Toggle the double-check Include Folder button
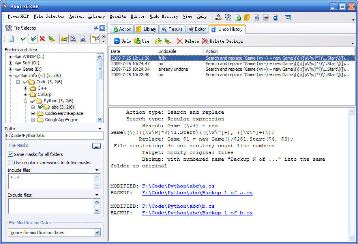The image size is (358, 244). coord(33,39)
